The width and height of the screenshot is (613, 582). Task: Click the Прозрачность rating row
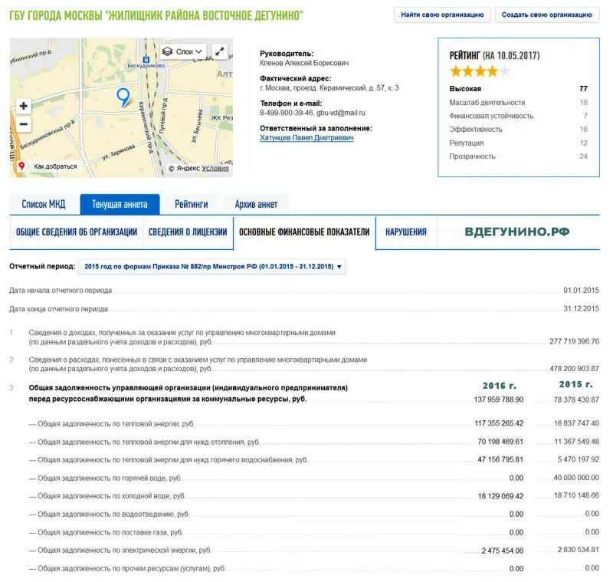(518, 156)
